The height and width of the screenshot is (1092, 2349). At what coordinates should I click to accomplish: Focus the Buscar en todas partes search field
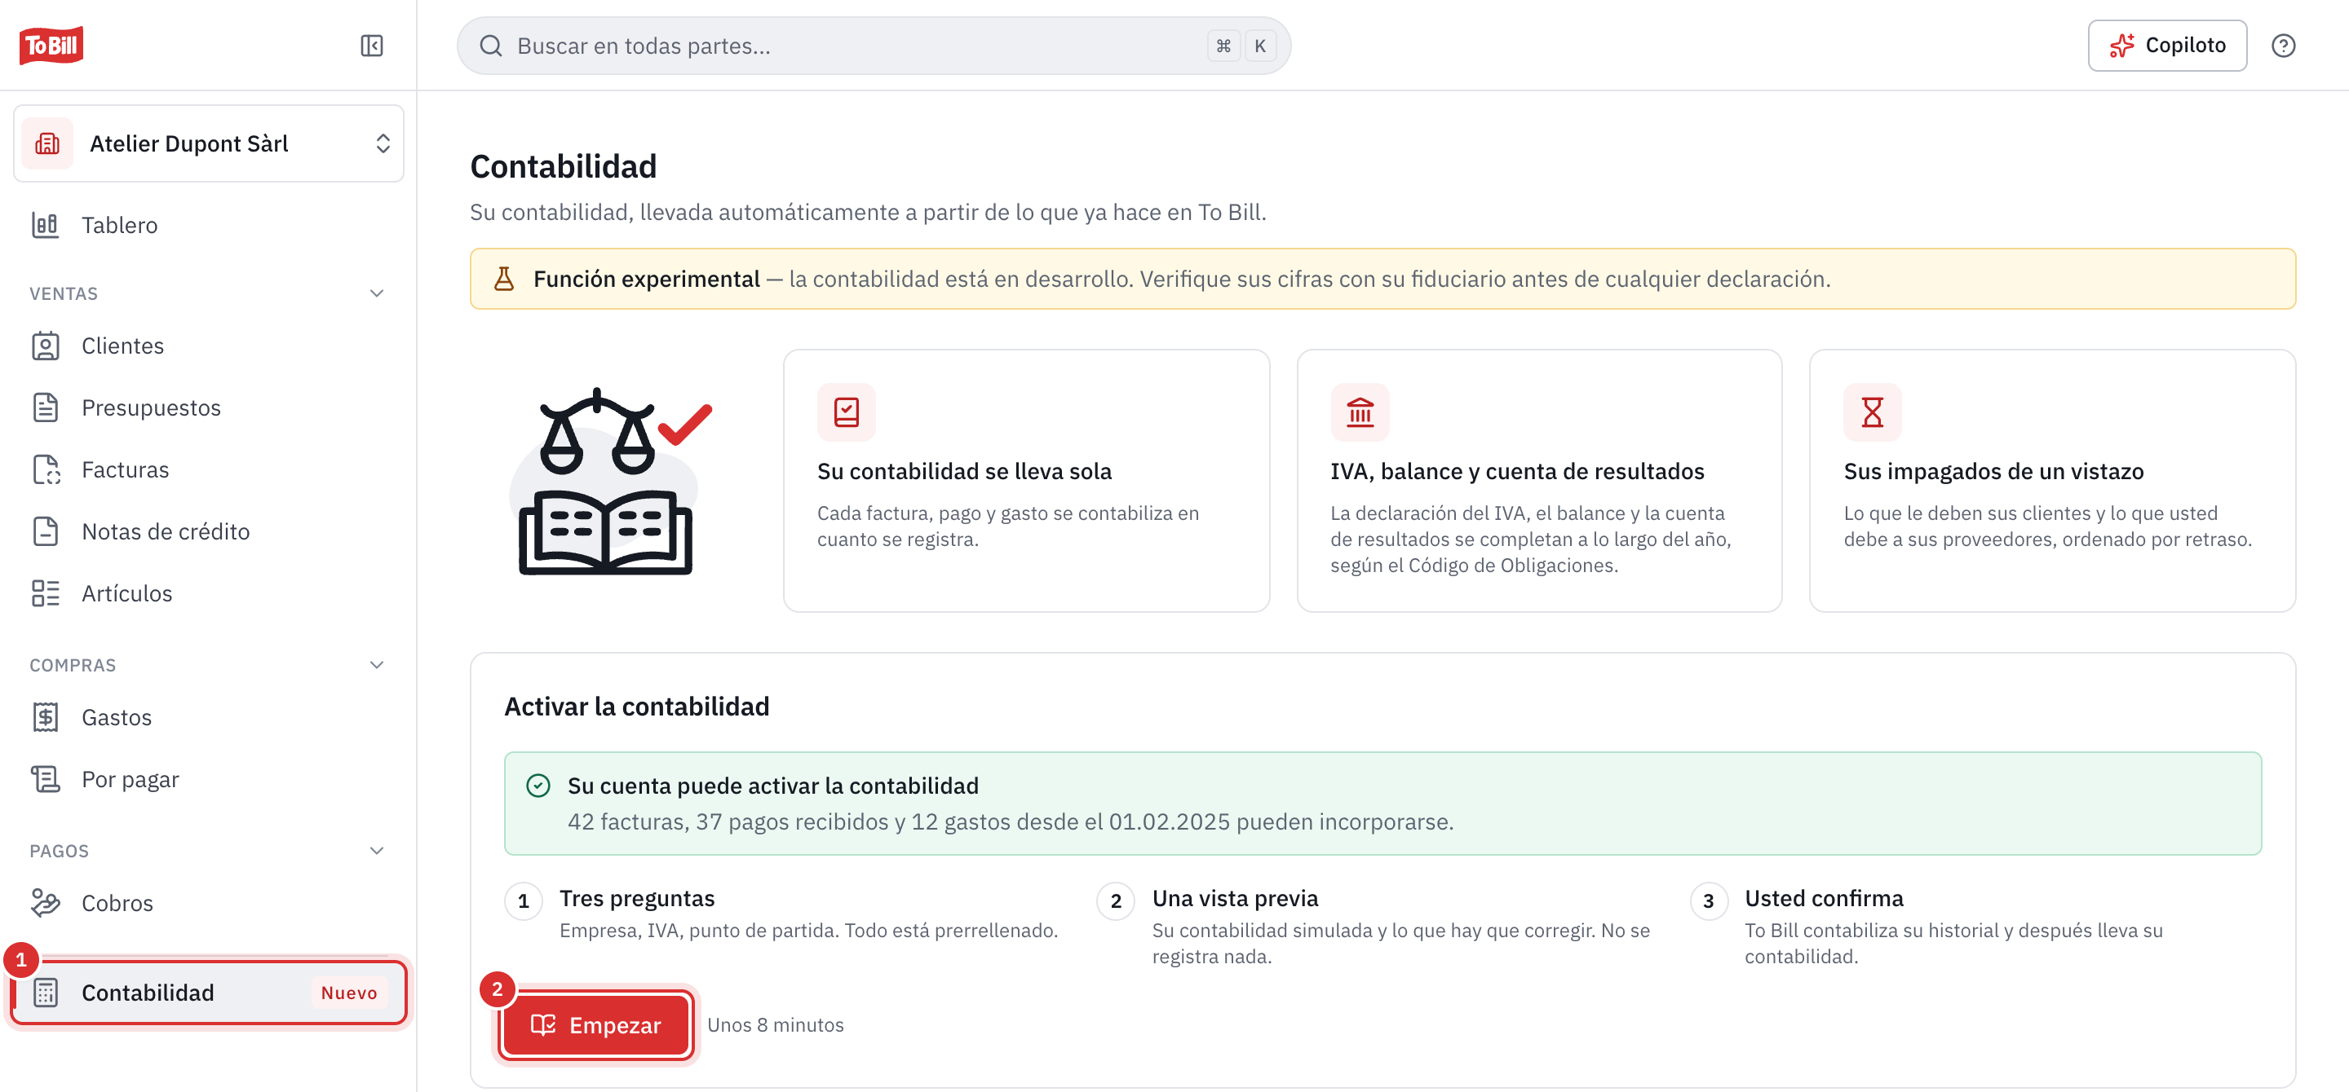(874, 46)
